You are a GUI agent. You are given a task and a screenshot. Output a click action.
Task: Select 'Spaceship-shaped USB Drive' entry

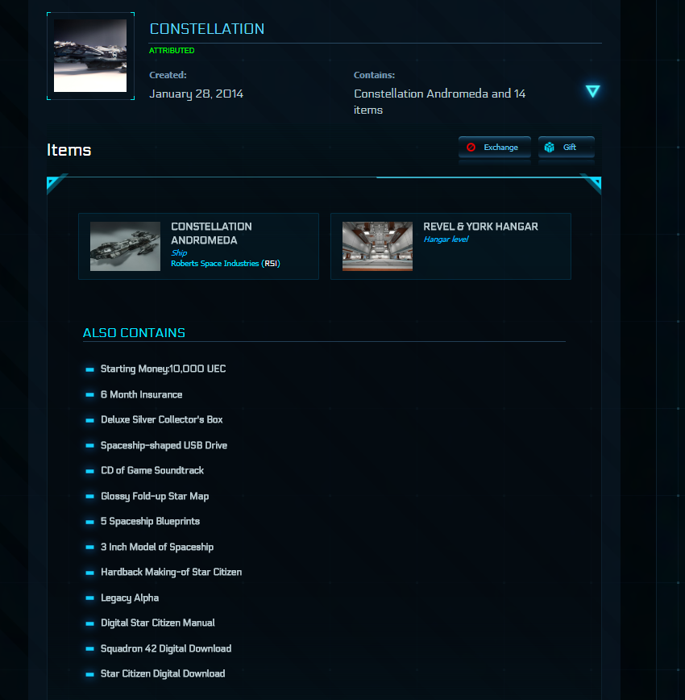pos(164,445)
